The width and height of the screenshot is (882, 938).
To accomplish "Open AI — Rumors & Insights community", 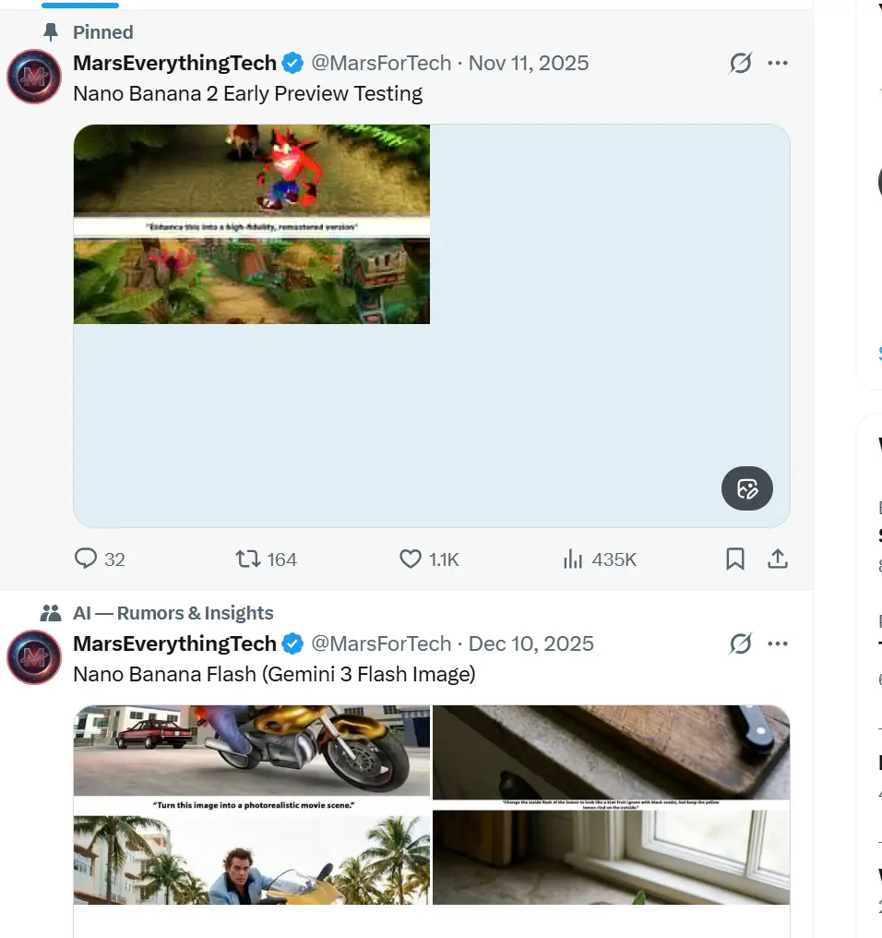I will [x=173, y=614].
